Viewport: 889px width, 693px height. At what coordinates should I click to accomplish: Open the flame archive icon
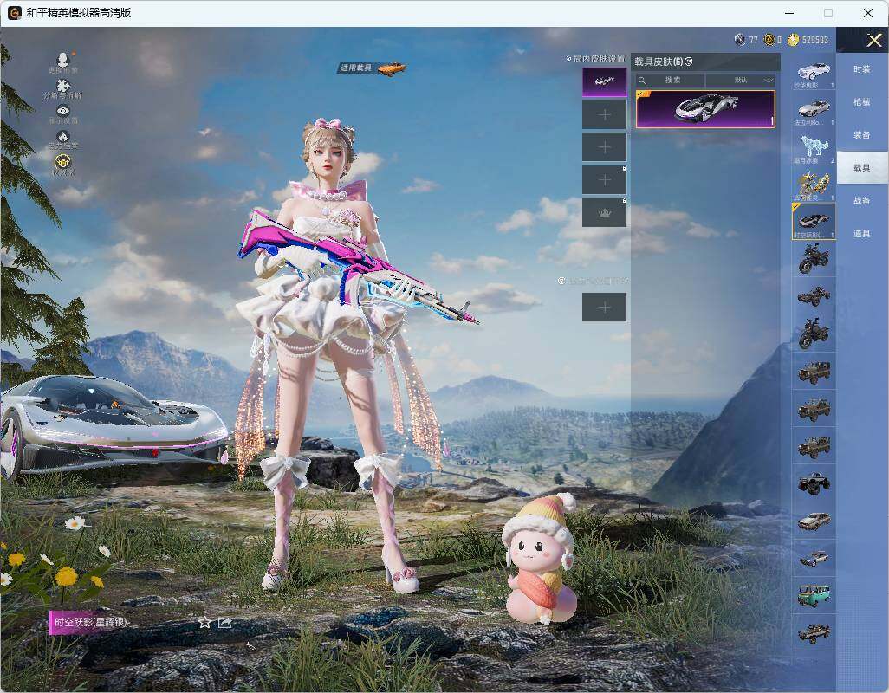[63, 136]
